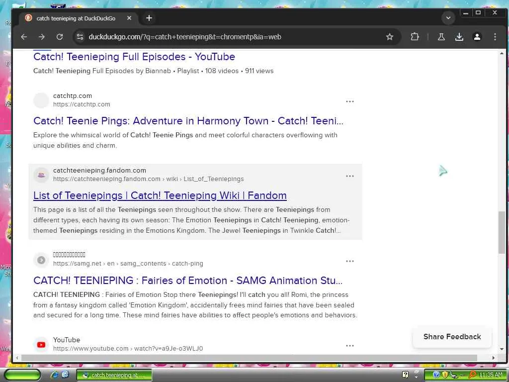Open more options for YouTube result
Image resolution: width=509 pixels, height=382 pixels.
pyautogui.click(x=349, y=346)
